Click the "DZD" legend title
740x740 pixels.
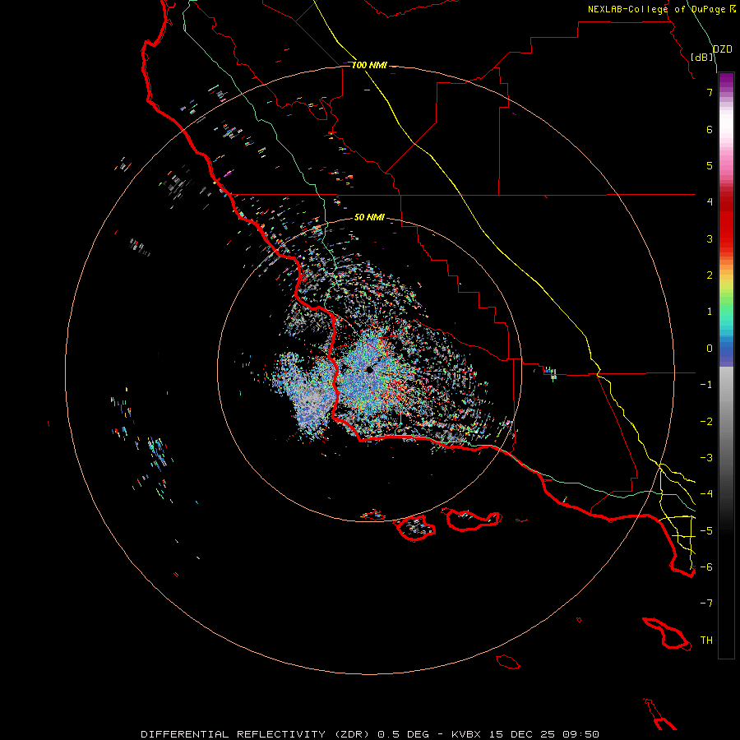click(x=723, y=49)
